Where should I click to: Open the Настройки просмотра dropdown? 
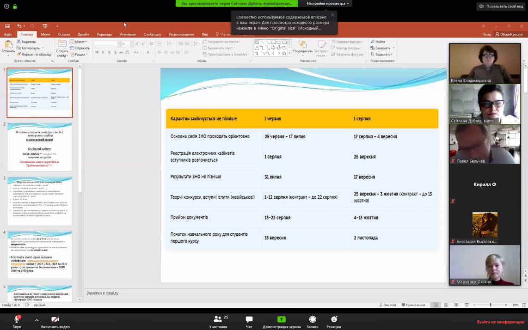pyautogui.click(x=328, y=4)
